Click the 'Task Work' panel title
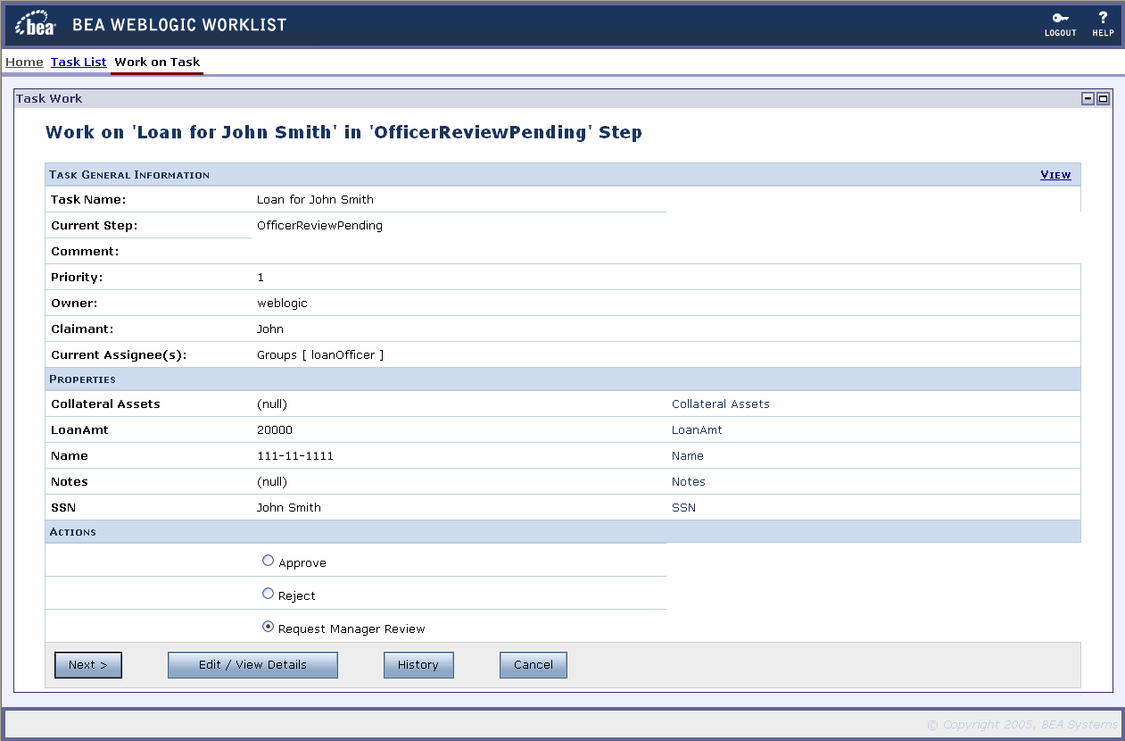The width and height of the screenshot is (1125, 741). point(49,98)
